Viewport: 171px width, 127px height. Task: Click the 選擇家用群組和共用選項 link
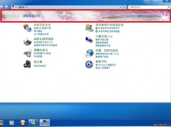point(45,45)
